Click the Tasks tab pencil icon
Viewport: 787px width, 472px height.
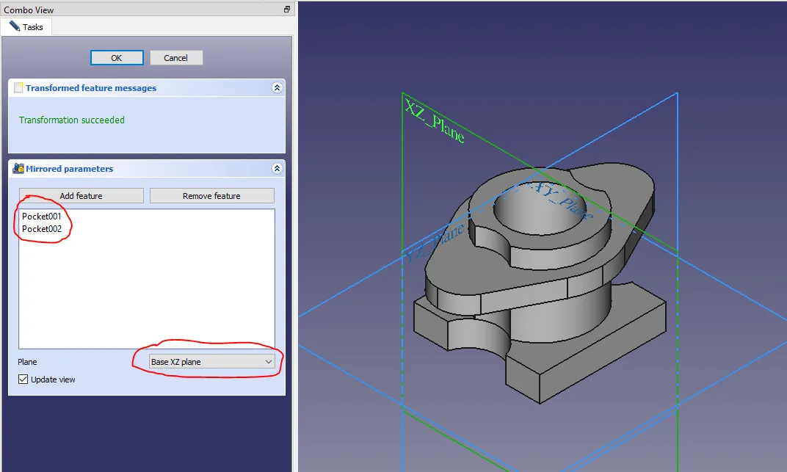pos(14,26)
